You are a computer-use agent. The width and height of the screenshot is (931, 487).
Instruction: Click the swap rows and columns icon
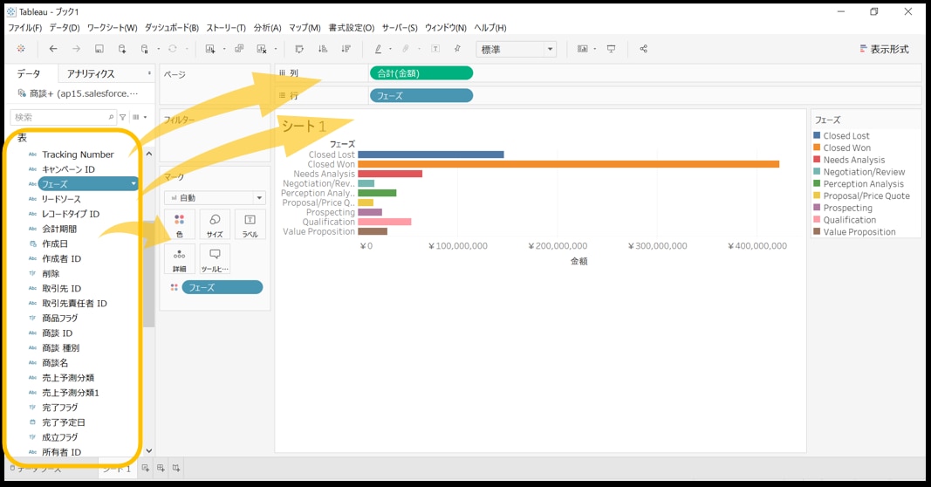(299, 49)
